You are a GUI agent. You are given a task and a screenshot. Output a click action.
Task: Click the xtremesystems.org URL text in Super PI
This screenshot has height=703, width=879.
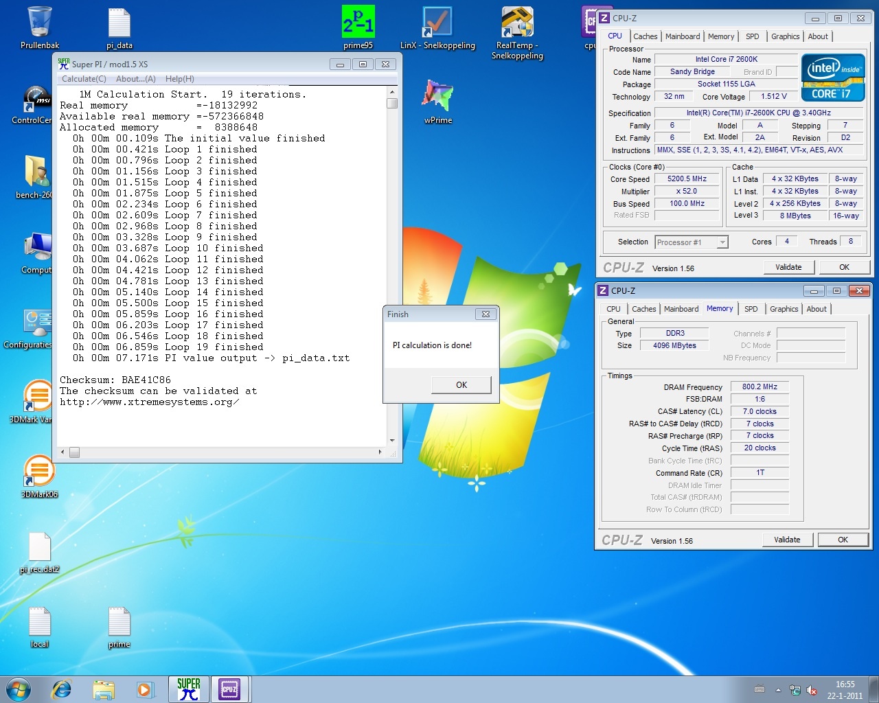149,402
